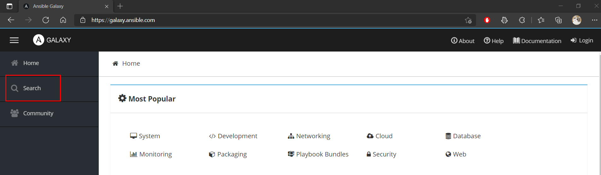Image resolution: width=601 pixels, height=175 pixels.
Task: Browse the Packaging category
Action: 228,154
